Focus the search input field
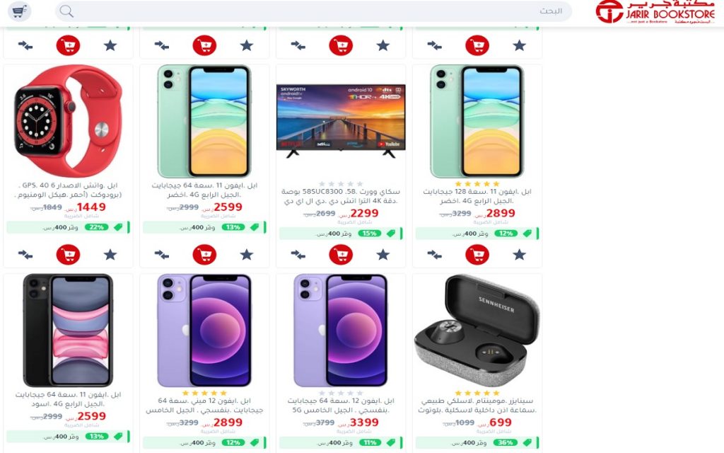Viewport: 724px width, 453px height. 313,11
